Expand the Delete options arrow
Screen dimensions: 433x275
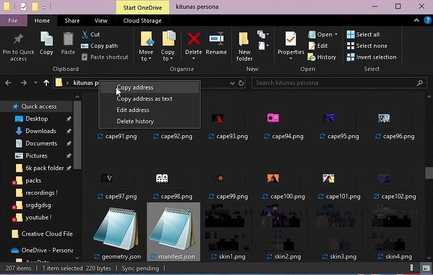193,59
